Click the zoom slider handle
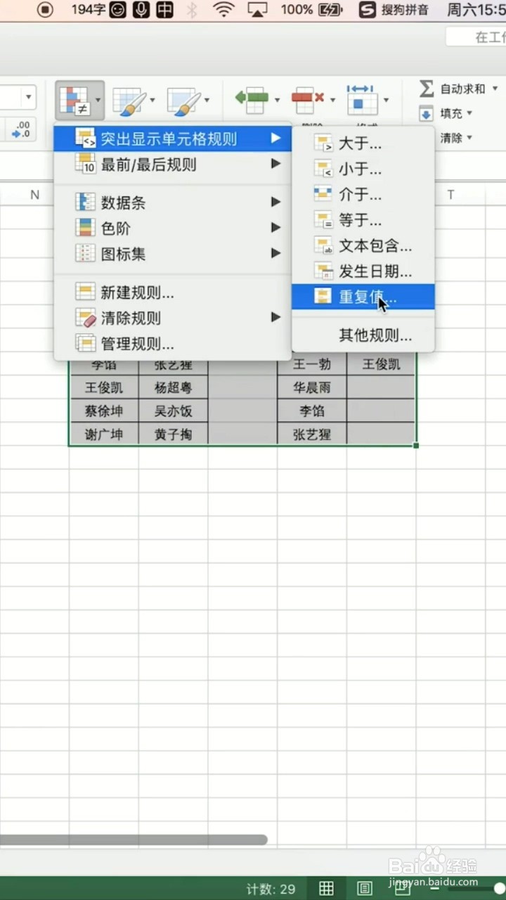 coord(499,888)
